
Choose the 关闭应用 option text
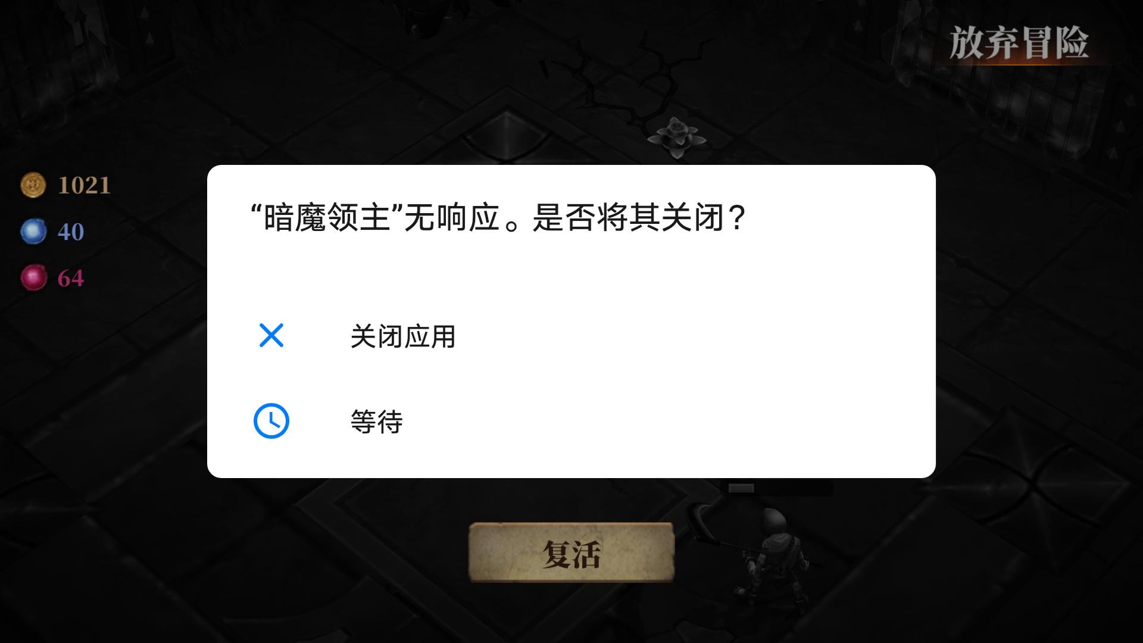click(402, 336)
